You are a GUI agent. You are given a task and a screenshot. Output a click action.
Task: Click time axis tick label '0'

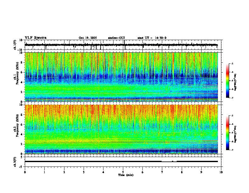(25, 172)
